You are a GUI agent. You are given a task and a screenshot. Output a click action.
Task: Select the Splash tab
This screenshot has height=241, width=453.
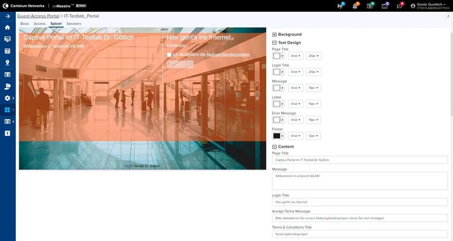click(56, 24)
